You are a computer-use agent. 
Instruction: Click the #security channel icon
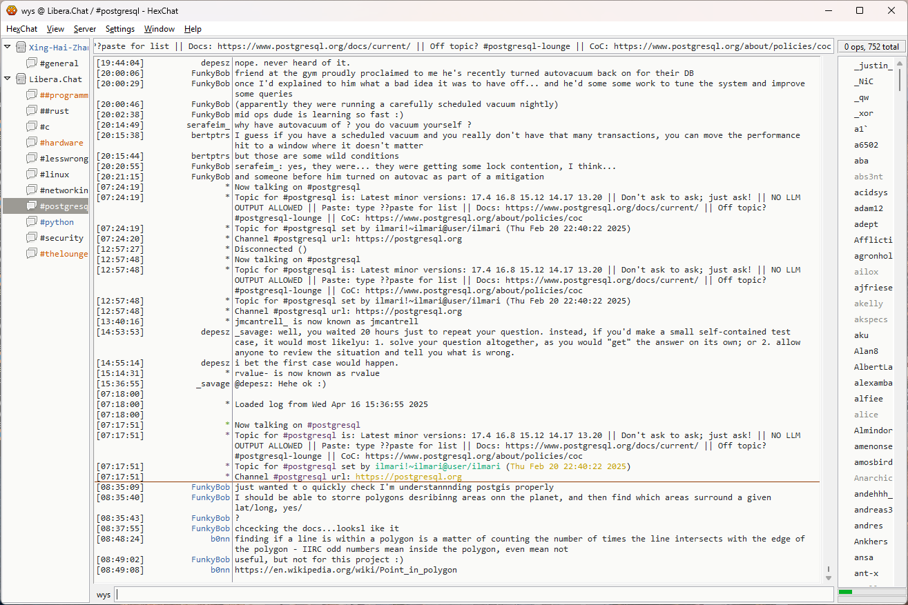[x=32, y=238]
